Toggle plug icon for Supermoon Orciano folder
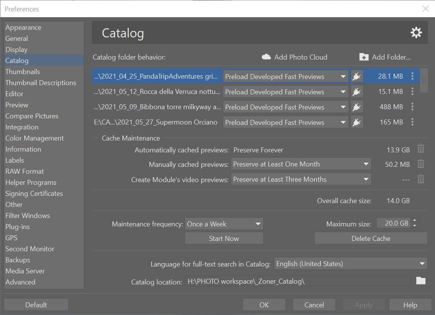Image resolution: width=435 pixels, height=315 pixels. point(356,123)
